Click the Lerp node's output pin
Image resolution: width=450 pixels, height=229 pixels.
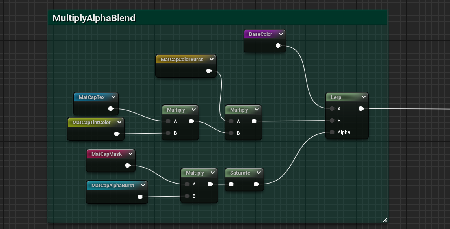(x=361, y=109)
